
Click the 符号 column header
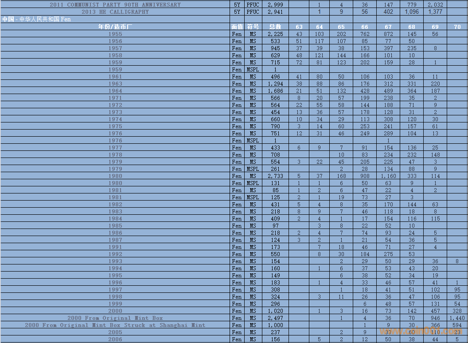(253, 27)
